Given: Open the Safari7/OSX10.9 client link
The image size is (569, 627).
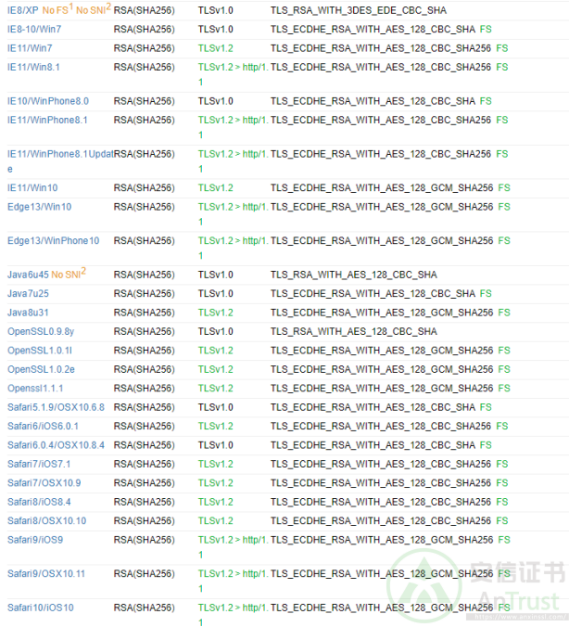Looking at the screenshot, I should tap(44, 482).
